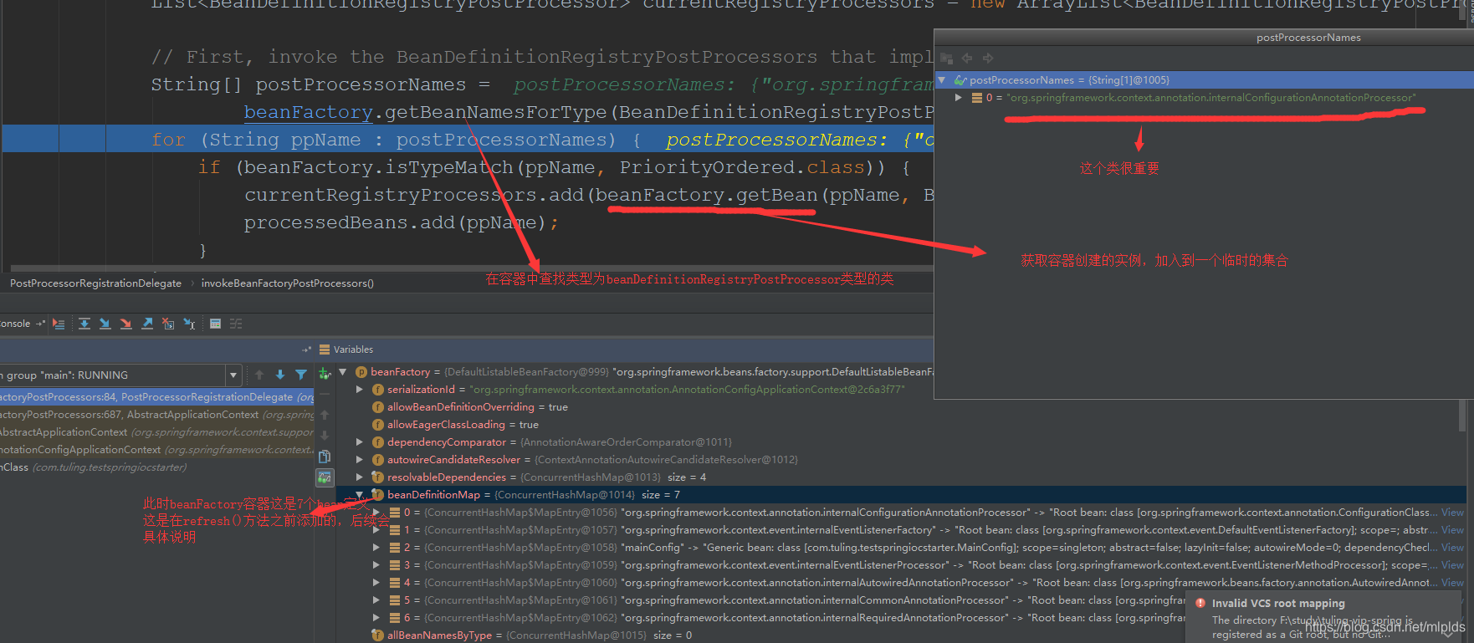Collapse the beanFactory variable node
The height and width of the screenshot is (643, 1474).
(x=343, y=372)
